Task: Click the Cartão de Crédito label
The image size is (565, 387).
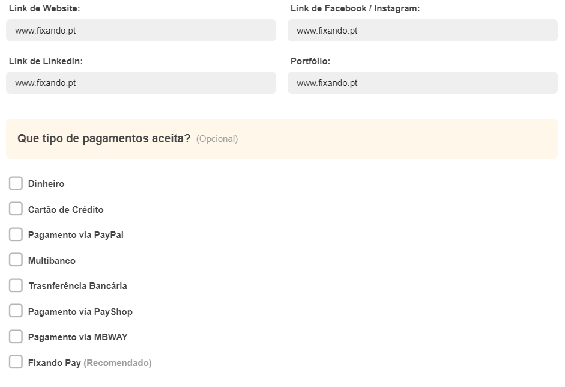Action: pos(65,210)
